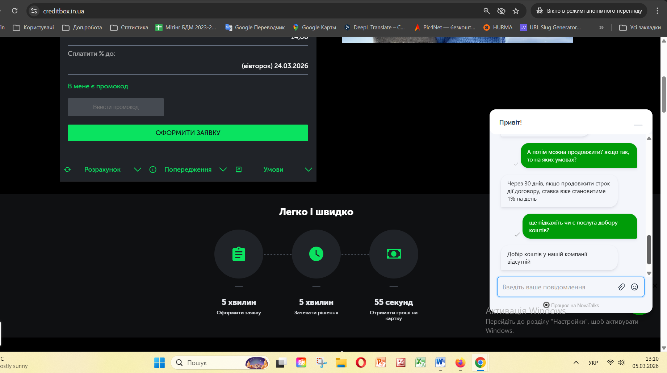The height and width of the screenshot is (373, 667).
Task: Open the Google Карты bookmark
Action: click(x=314, y=28)
